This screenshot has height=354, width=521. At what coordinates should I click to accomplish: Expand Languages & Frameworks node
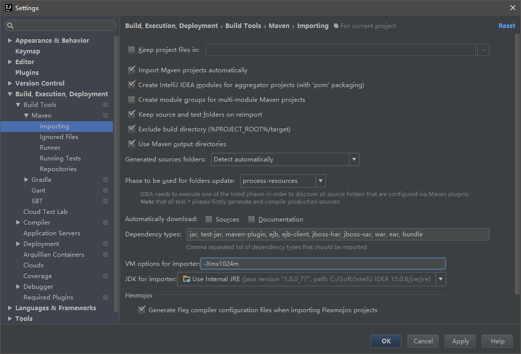[10, 308]
